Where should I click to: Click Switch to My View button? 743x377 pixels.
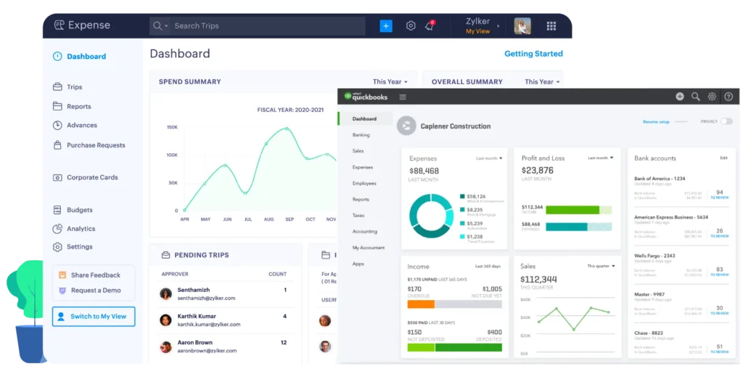[x=94, y=316]
